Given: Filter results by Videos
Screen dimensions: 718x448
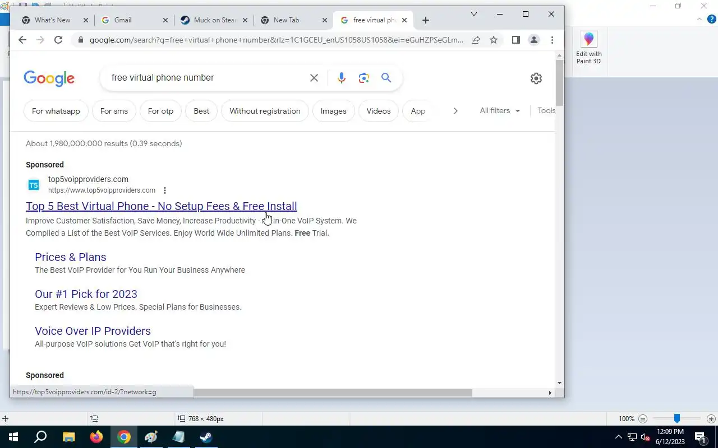Looking at the screenshot, I should (379, 111).
